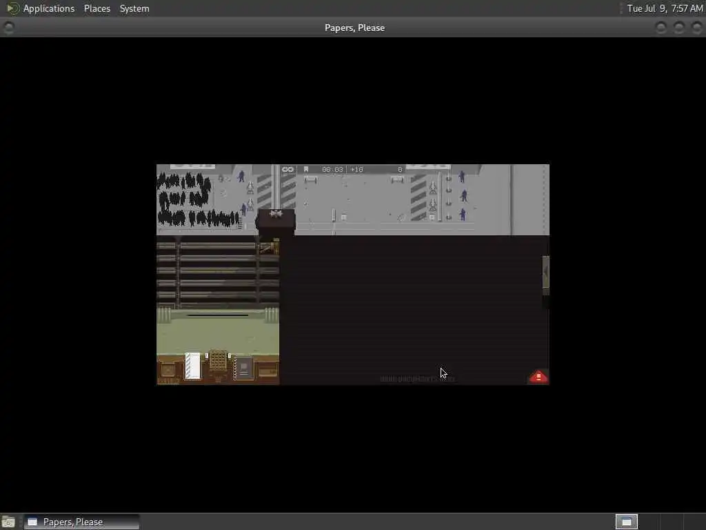Click the closed booth window shutter
Screen dimensions: 706x530
pos(218,272)
